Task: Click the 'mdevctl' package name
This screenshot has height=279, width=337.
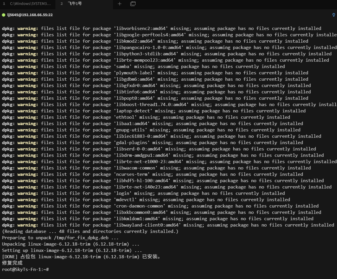Action: [125, 200]
